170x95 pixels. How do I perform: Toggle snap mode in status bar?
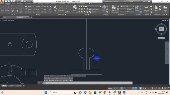[x=117, y=88]
